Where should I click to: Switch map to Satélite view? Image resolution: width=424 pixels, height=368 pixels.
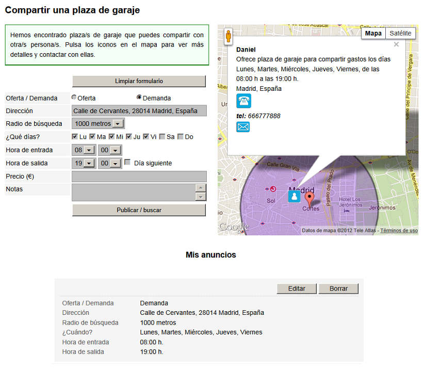400,33
